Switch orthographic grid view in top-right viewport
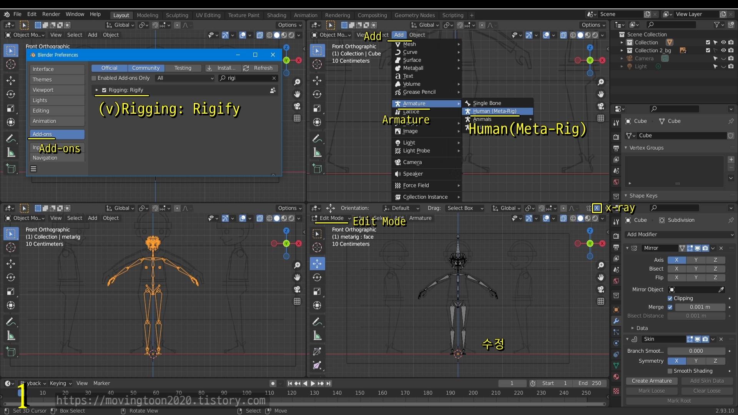 pyautogui.click(x=601, y=118)
